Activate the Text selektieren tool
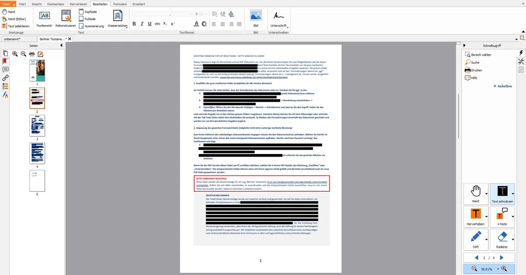This screenshot has height=275, width=526. [15, 26]
